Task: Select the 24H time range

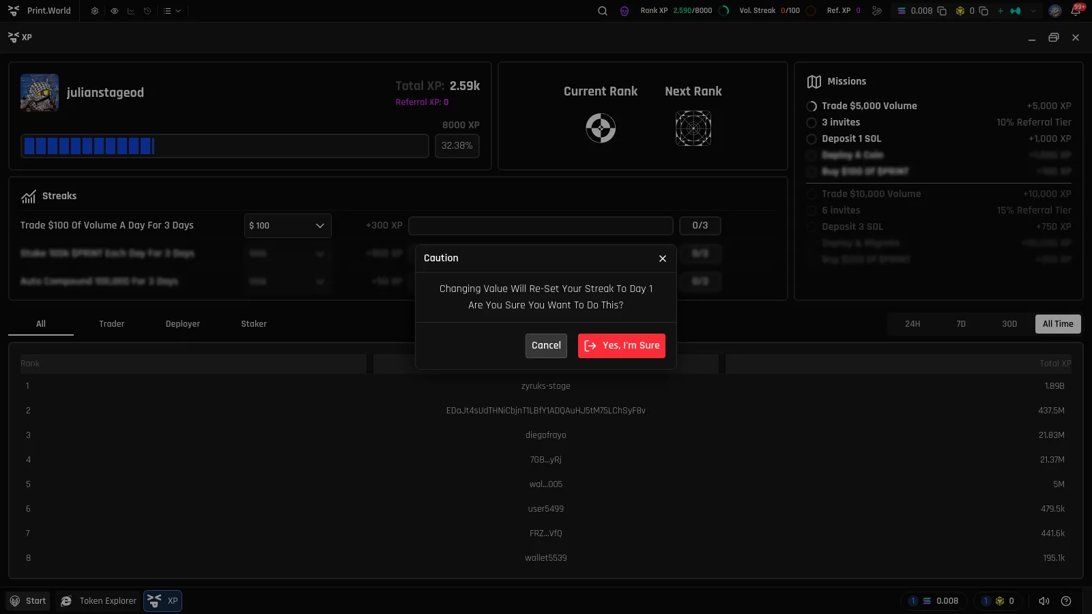Action: pyautogui.click(x=913, y=324)
